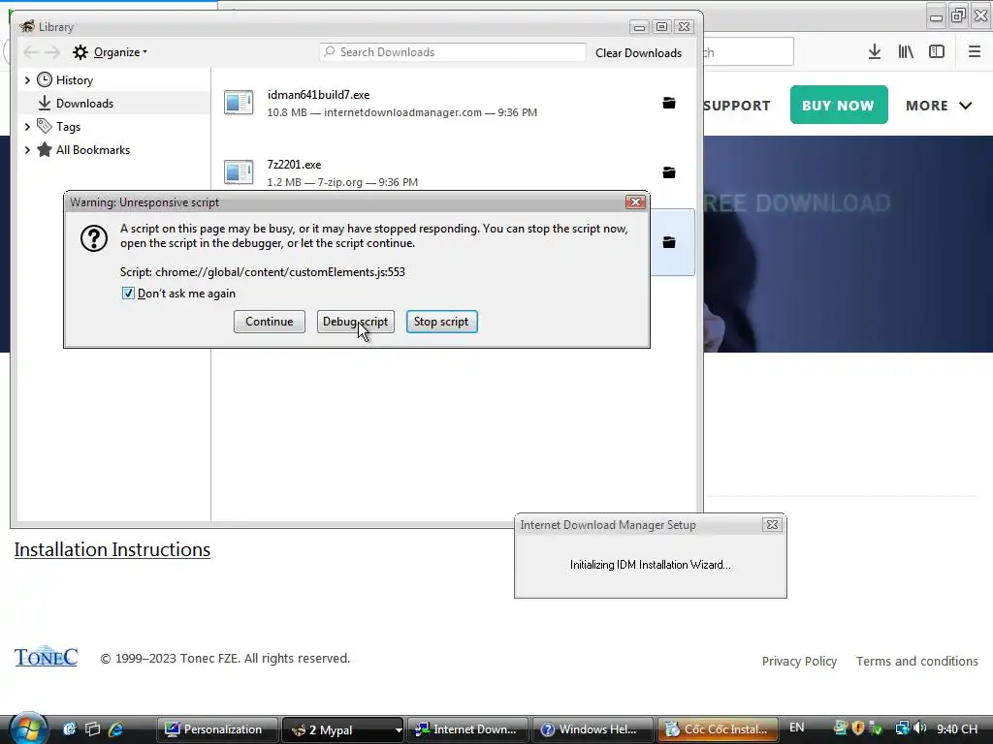The width and height of the screenshot is (993, 744).
Task: Open the browser Library bookshelf icon
Action: 906,52
